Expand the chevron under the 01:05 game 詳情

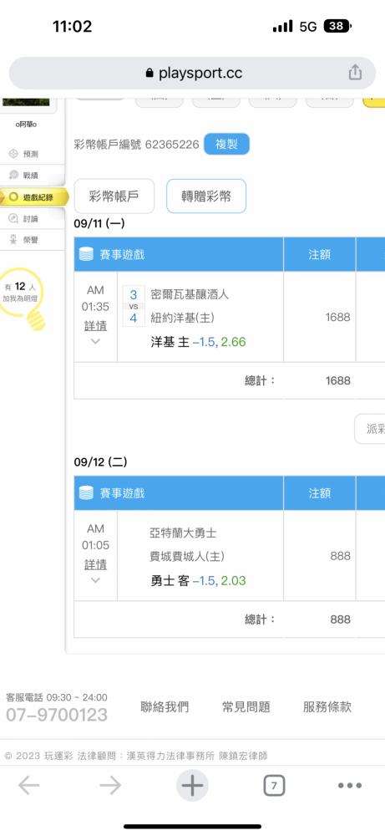tap(95, 580)
